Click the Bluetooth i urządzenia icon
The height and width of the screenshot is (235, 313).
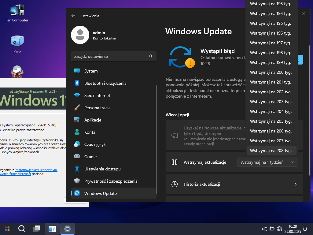click(77, 83)
